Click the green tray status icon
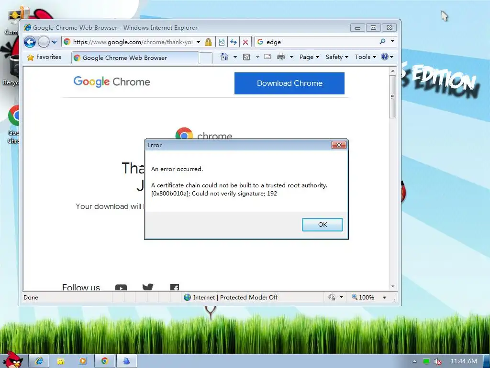The width and height of the screenshot is (490, 368). [426, 361]
